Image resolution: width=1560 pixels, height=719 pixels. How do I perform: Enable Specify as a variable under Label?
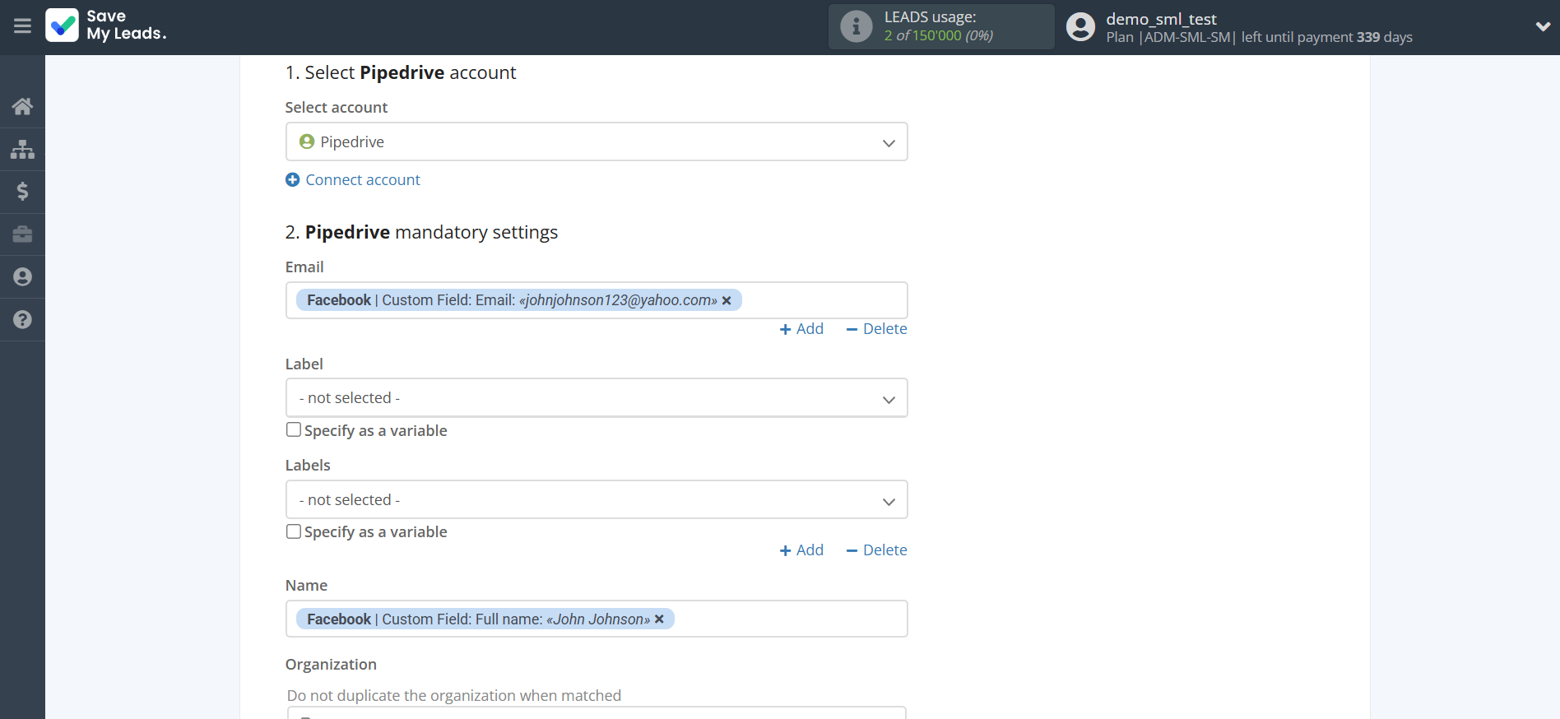[294, 429]
